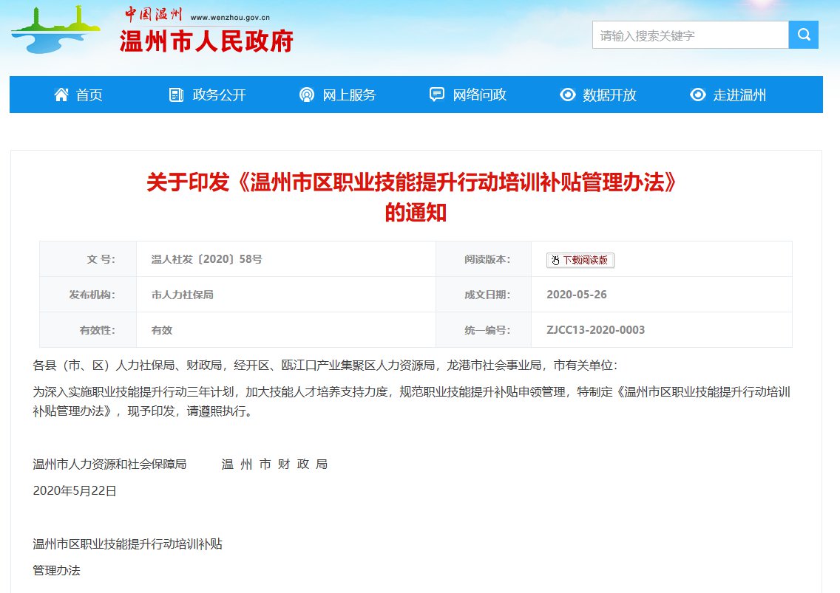Viewport: 840px width, 593px height.
Task: Click the 成文日期 label cell
Action: [x=484, y=295]
